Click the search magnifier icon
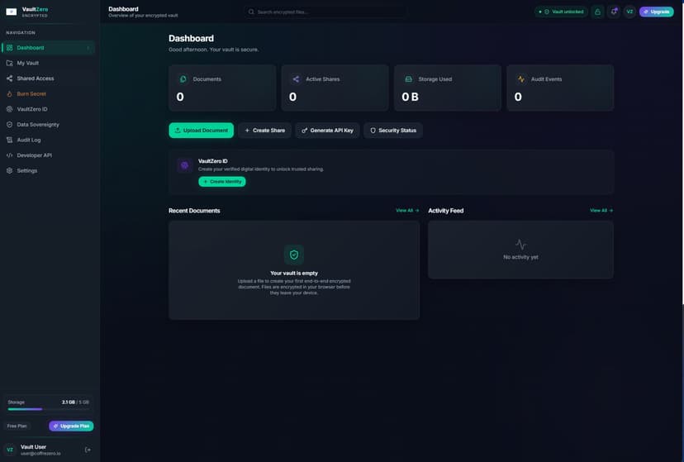The width and height of the screenshot is (684, 462). [251, 12]
